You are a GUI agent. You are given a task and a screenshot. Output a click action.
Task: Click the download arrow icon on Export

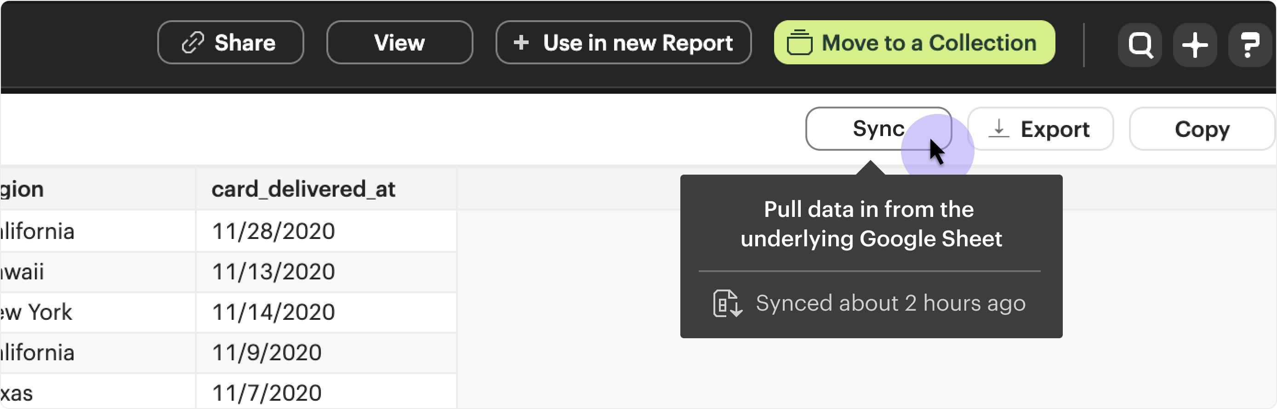pyautogui.click(x=999, y=129)
